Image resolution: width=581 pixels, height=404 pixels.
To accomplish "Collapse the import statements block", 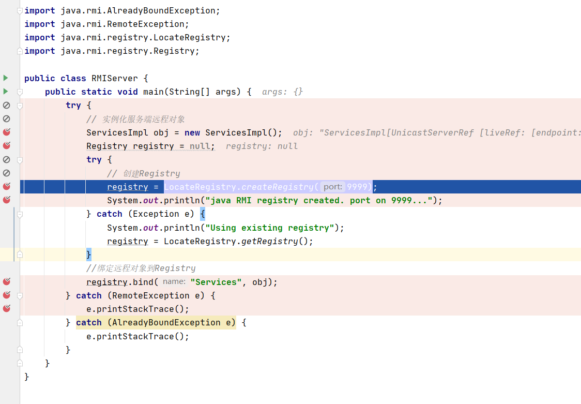I will click(20, 11).
